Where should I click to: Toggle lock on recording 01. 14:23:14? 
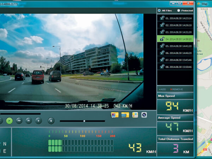[162, 18]
